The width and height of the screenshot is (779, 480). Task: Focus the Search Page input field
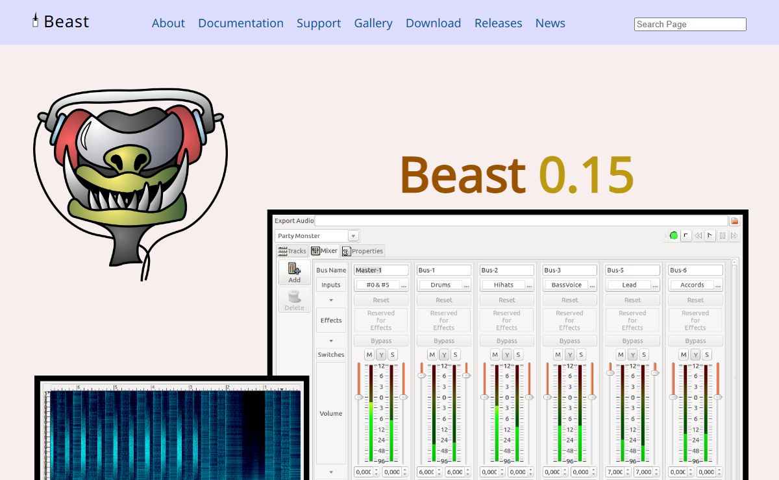point(690,24)
